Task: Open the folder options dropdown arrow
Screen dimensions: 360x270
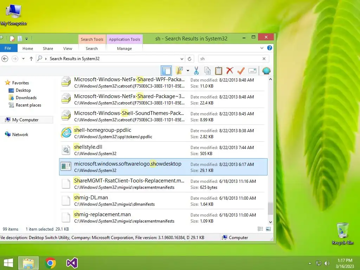Action: click(188, 70)
